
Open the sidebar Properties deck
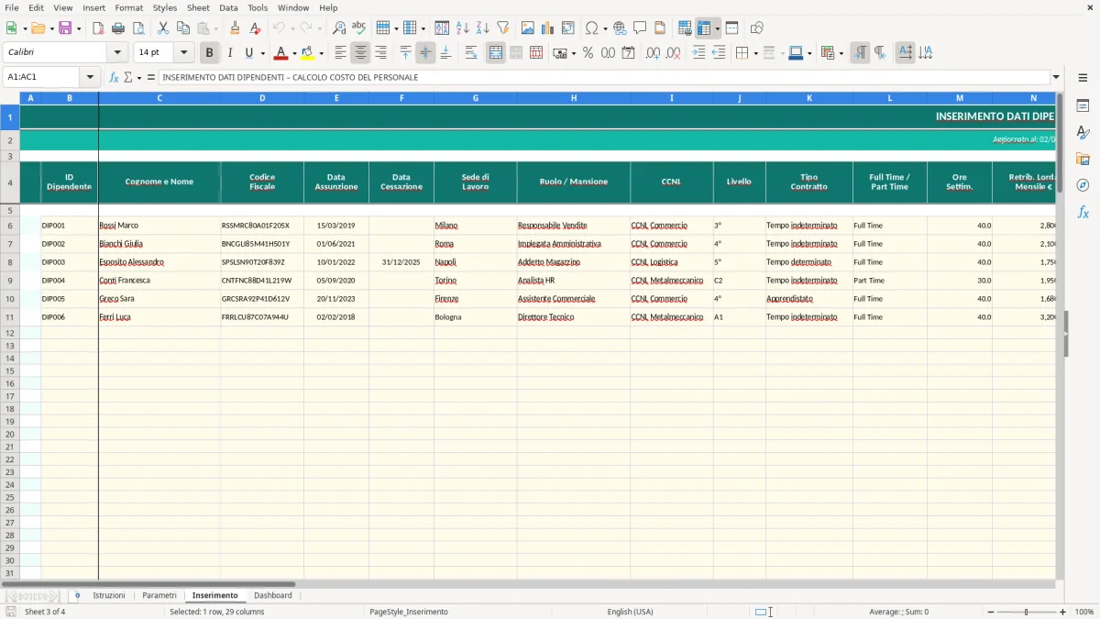pos(1083,106)
